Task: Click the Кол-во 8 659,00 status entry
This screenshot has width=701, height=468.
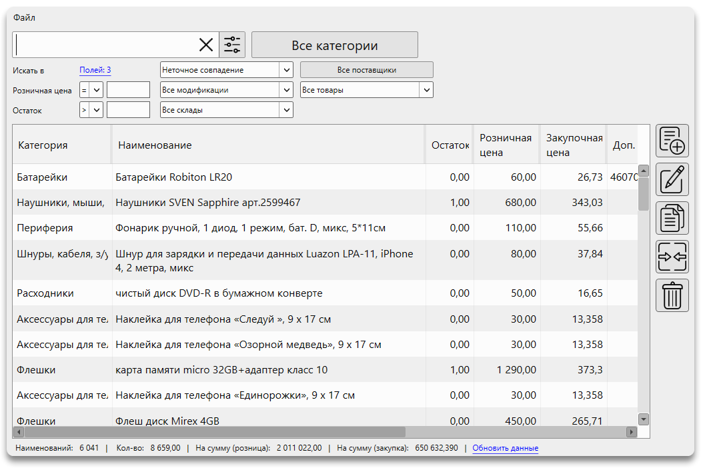Action: click(x=149, y=448)
